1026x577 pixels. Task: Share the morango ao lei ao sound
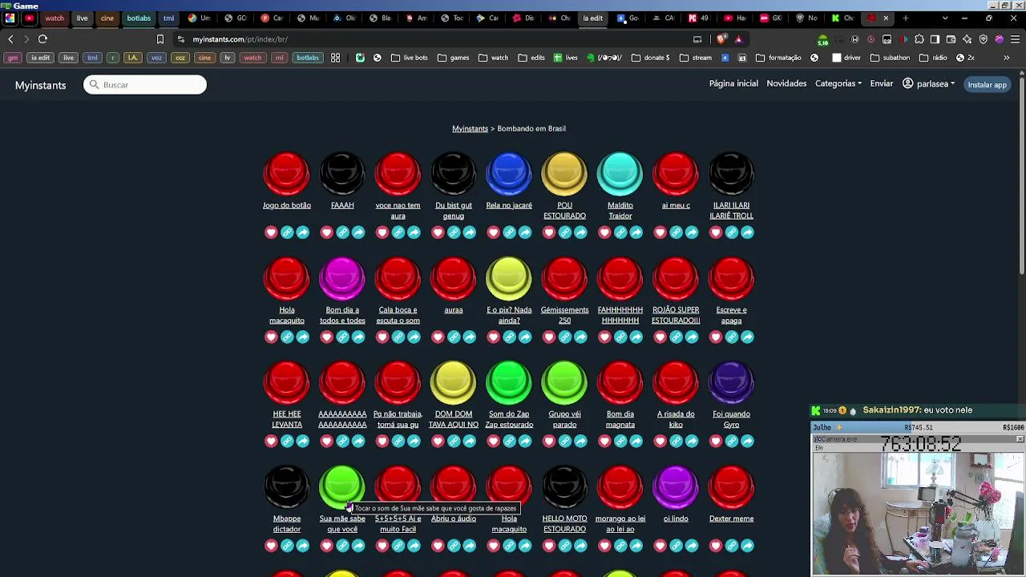(x=636, y=546)
